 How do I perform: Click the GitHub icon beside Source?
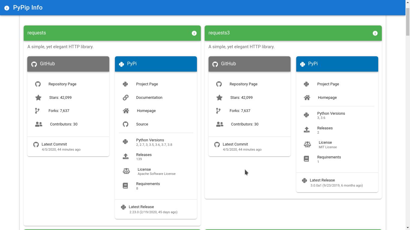pyautogui.click(x=125, y=124)
